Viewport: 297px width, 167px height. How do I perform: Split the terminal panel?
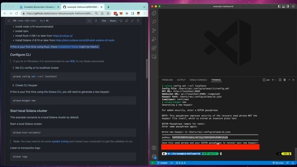[x=280, y=80]
